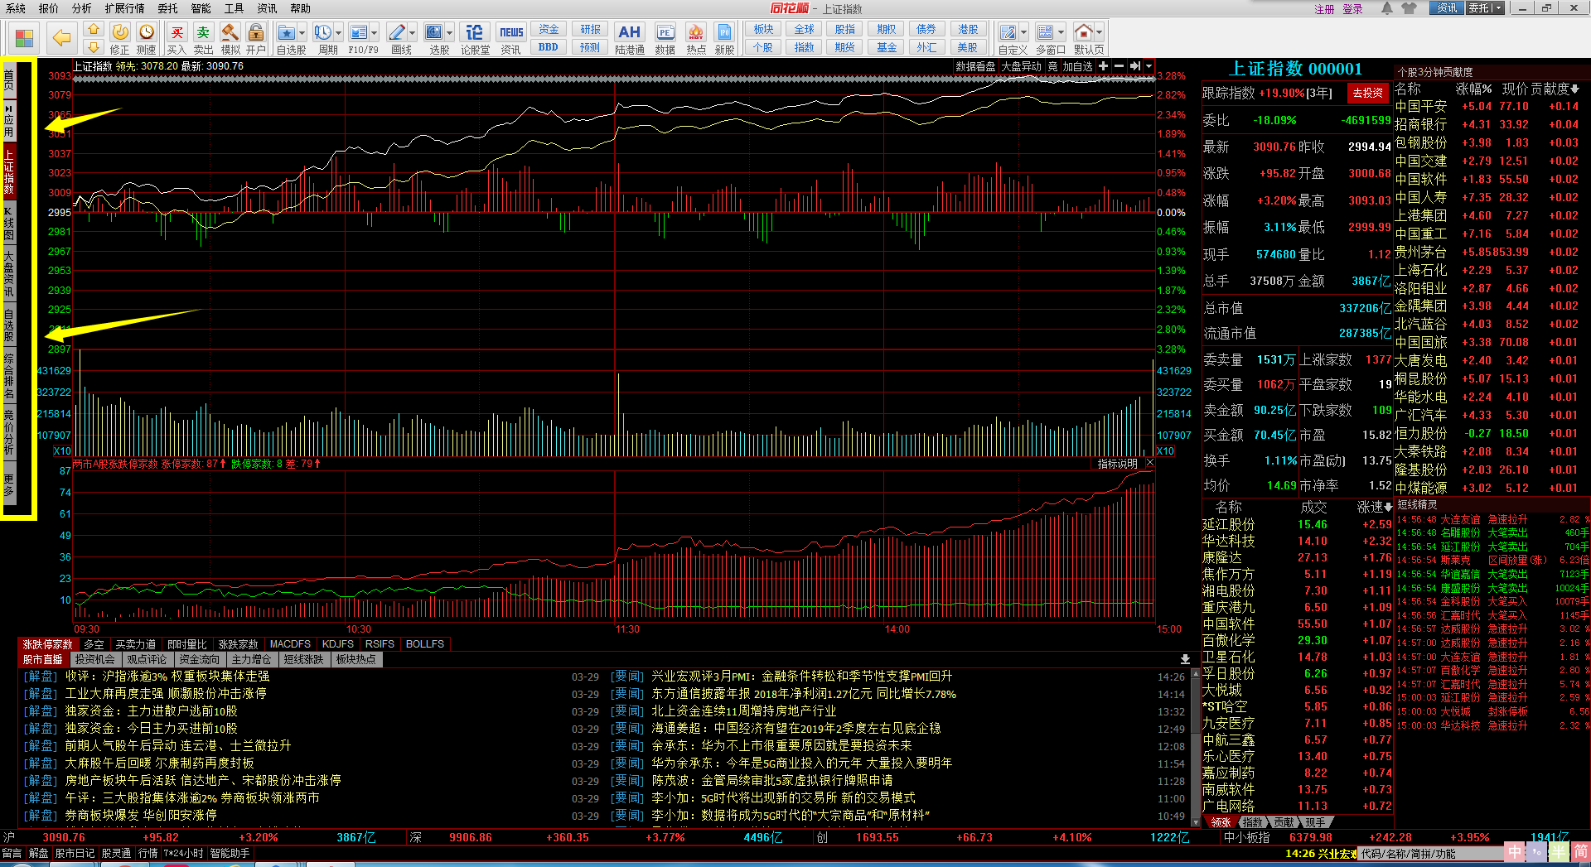1591x867 pixels.
Task: Toggle 涨速 column sort order
Action: 1374,507
